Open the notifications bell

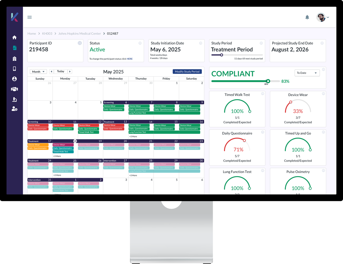[x=307, y=17]
